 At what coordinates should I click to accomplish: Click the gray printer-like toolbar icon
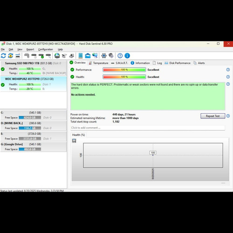[72, 55]
